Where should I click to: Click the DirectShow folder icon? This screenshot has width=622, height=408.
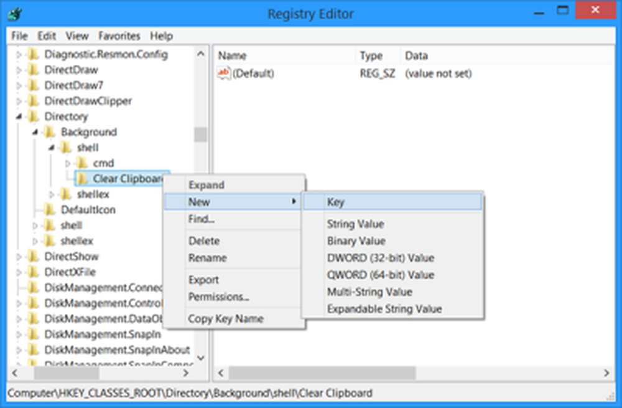click(x=34, y=257)
